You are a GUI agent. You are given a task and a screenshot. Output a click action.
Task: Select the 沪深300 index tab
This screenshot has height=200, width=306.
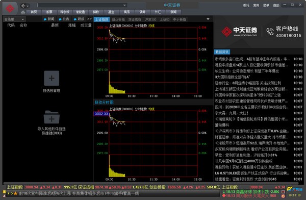(x=150, y=19)
